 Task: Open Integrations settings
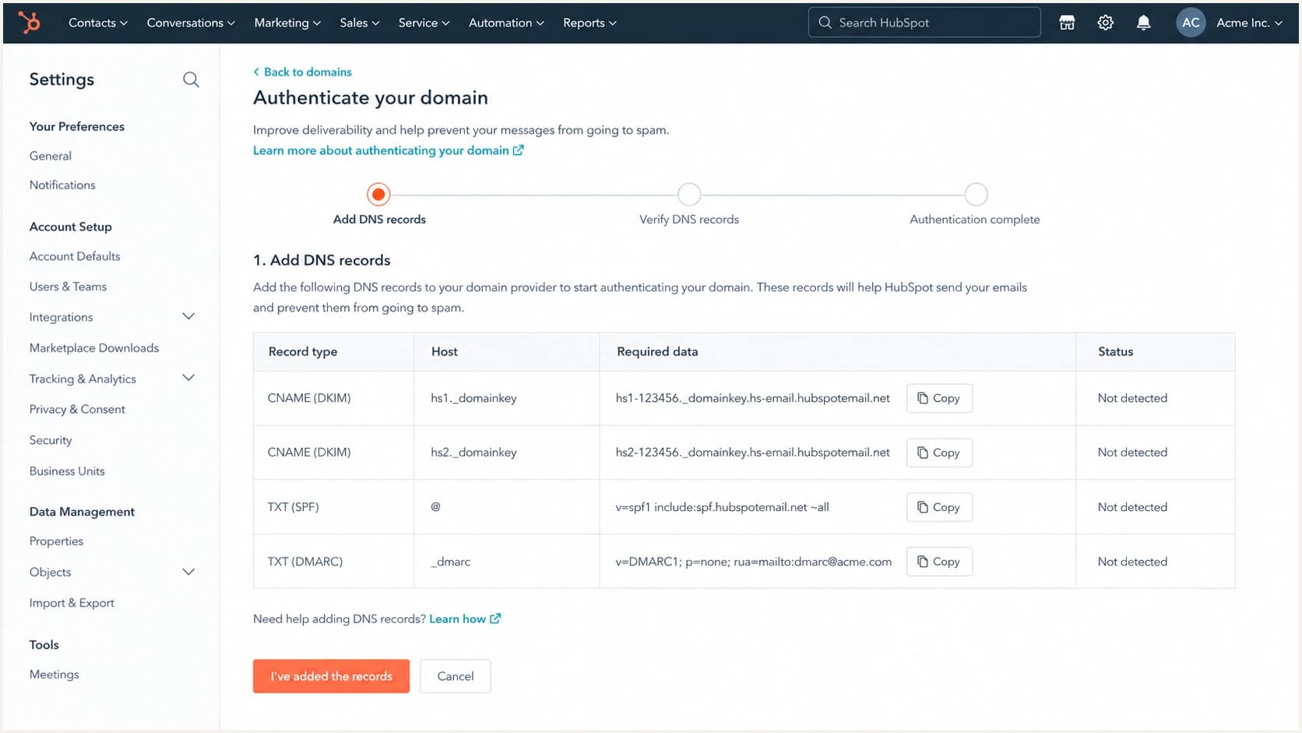[x=61, y=317]
